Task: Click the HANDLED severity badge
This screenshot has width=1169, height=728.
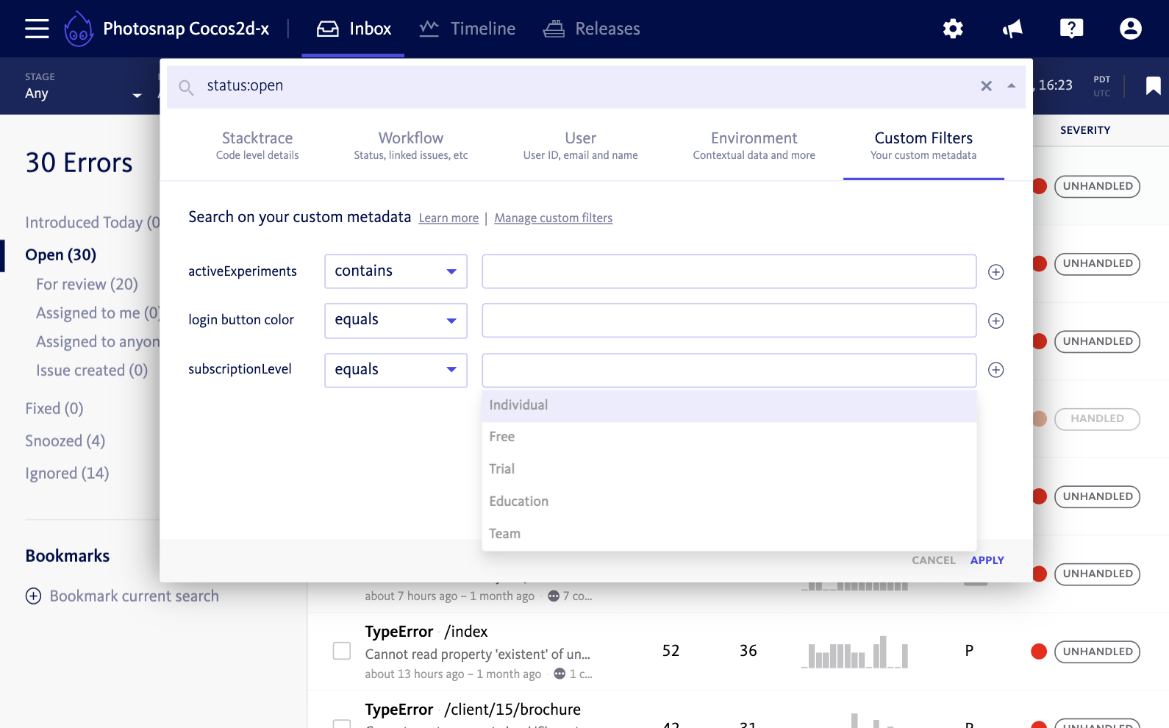Action: [x=1097, y=419]
